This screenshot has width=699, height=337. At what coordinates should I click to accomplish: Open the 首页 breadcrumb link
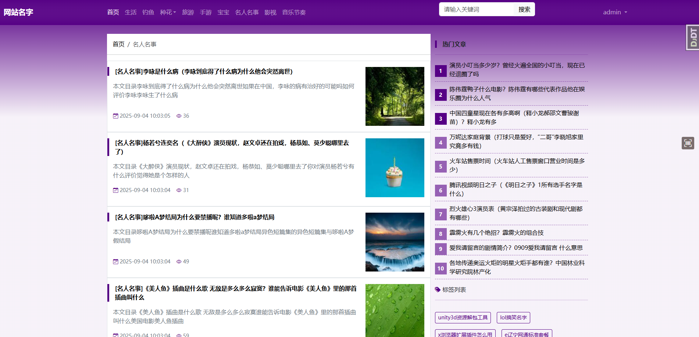[x=118, y=44]
